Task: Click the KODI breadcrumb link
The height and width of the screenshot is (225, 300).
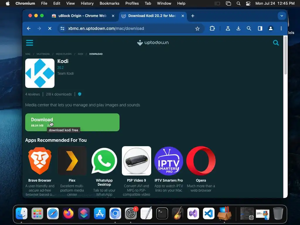Action: coord(80,54)
